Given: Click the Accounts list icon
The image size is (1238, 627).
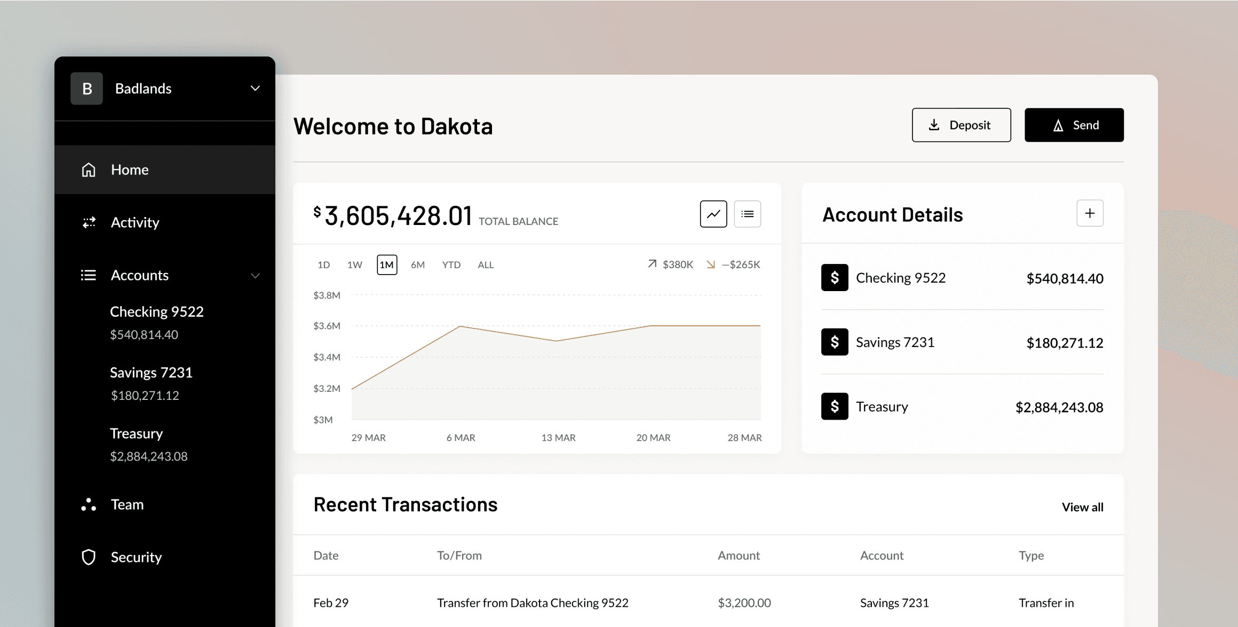Looking at the screenshot, I should [89, 275].
